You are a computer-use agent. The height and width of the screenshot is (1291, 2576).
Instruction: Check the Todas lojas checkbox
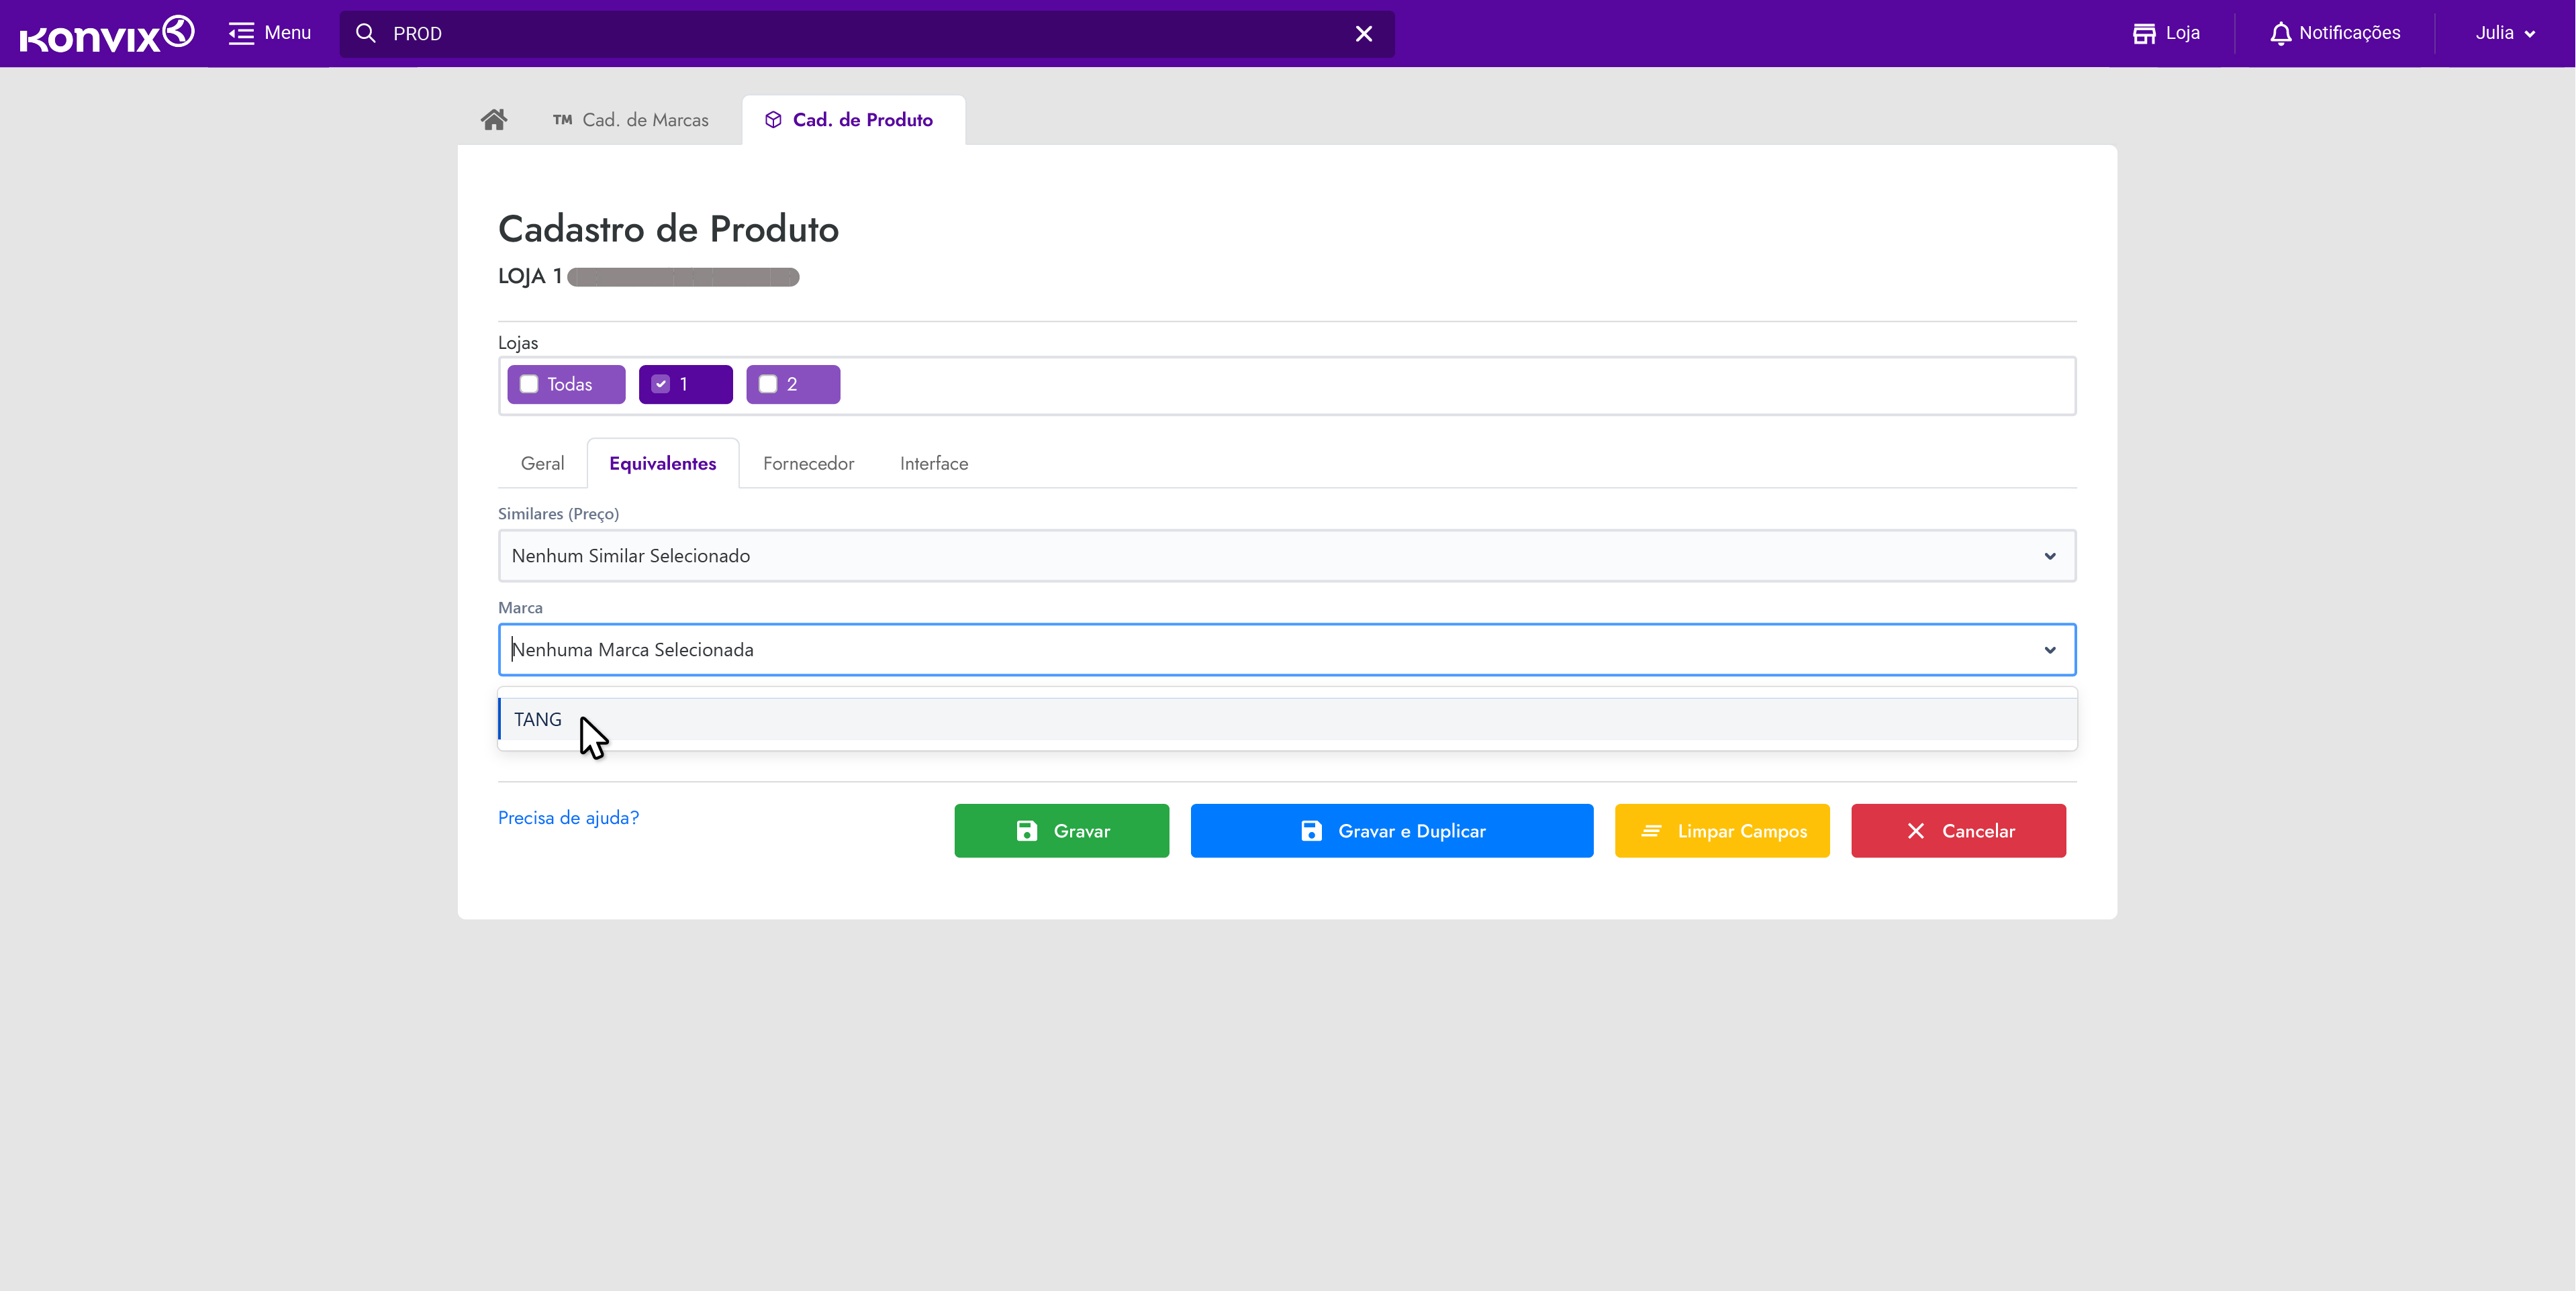[529, 384]
